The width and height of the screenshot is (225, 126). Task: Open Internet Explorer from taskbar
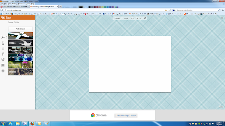click(x=10, y=124)
